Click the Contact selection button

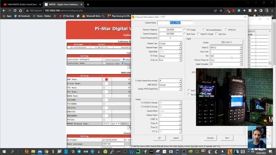[x=226, y=42]
